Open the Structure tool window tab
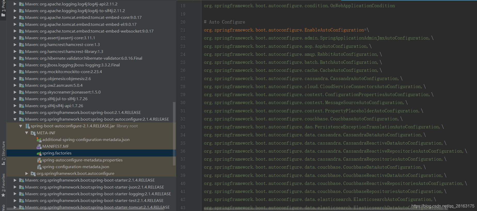Viewport: 477px width, 211px height. click(x=3, y=153)
